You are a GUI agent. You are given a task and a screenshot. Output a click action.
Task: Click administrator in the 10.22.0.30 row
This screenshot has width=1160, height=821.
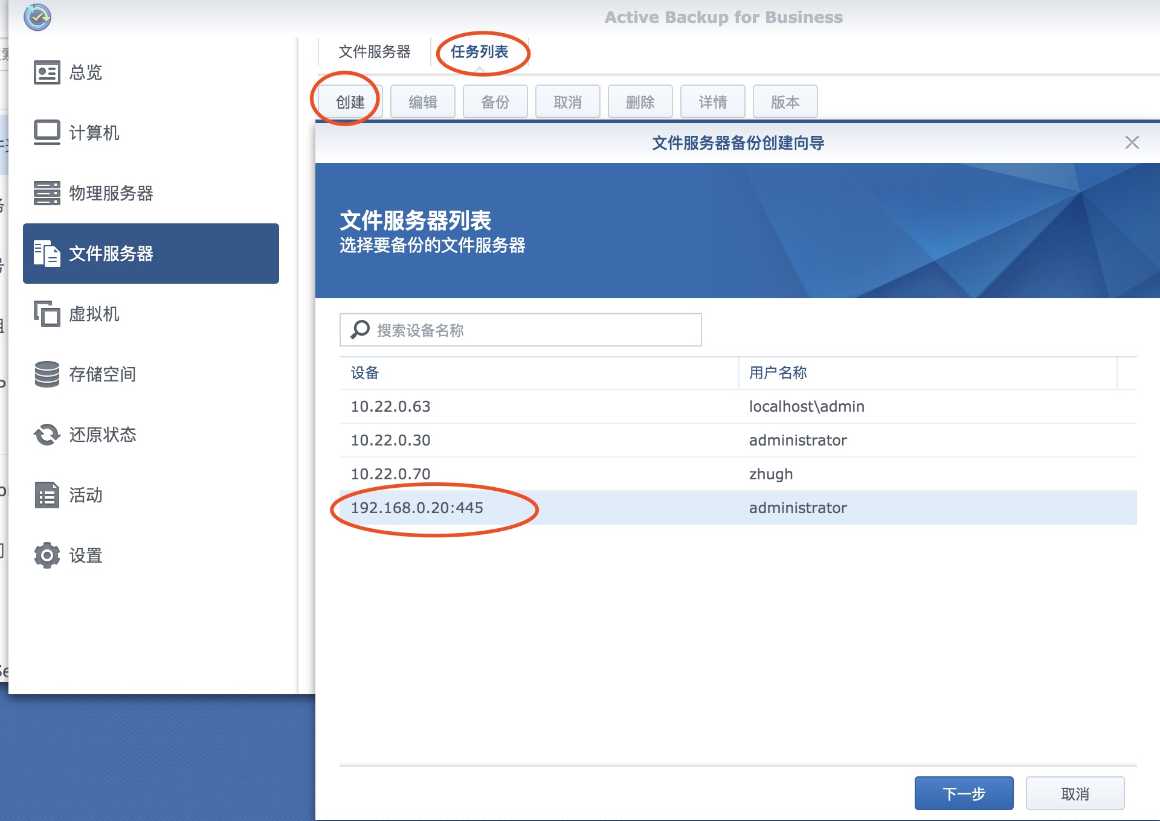[x=798, y=440]
